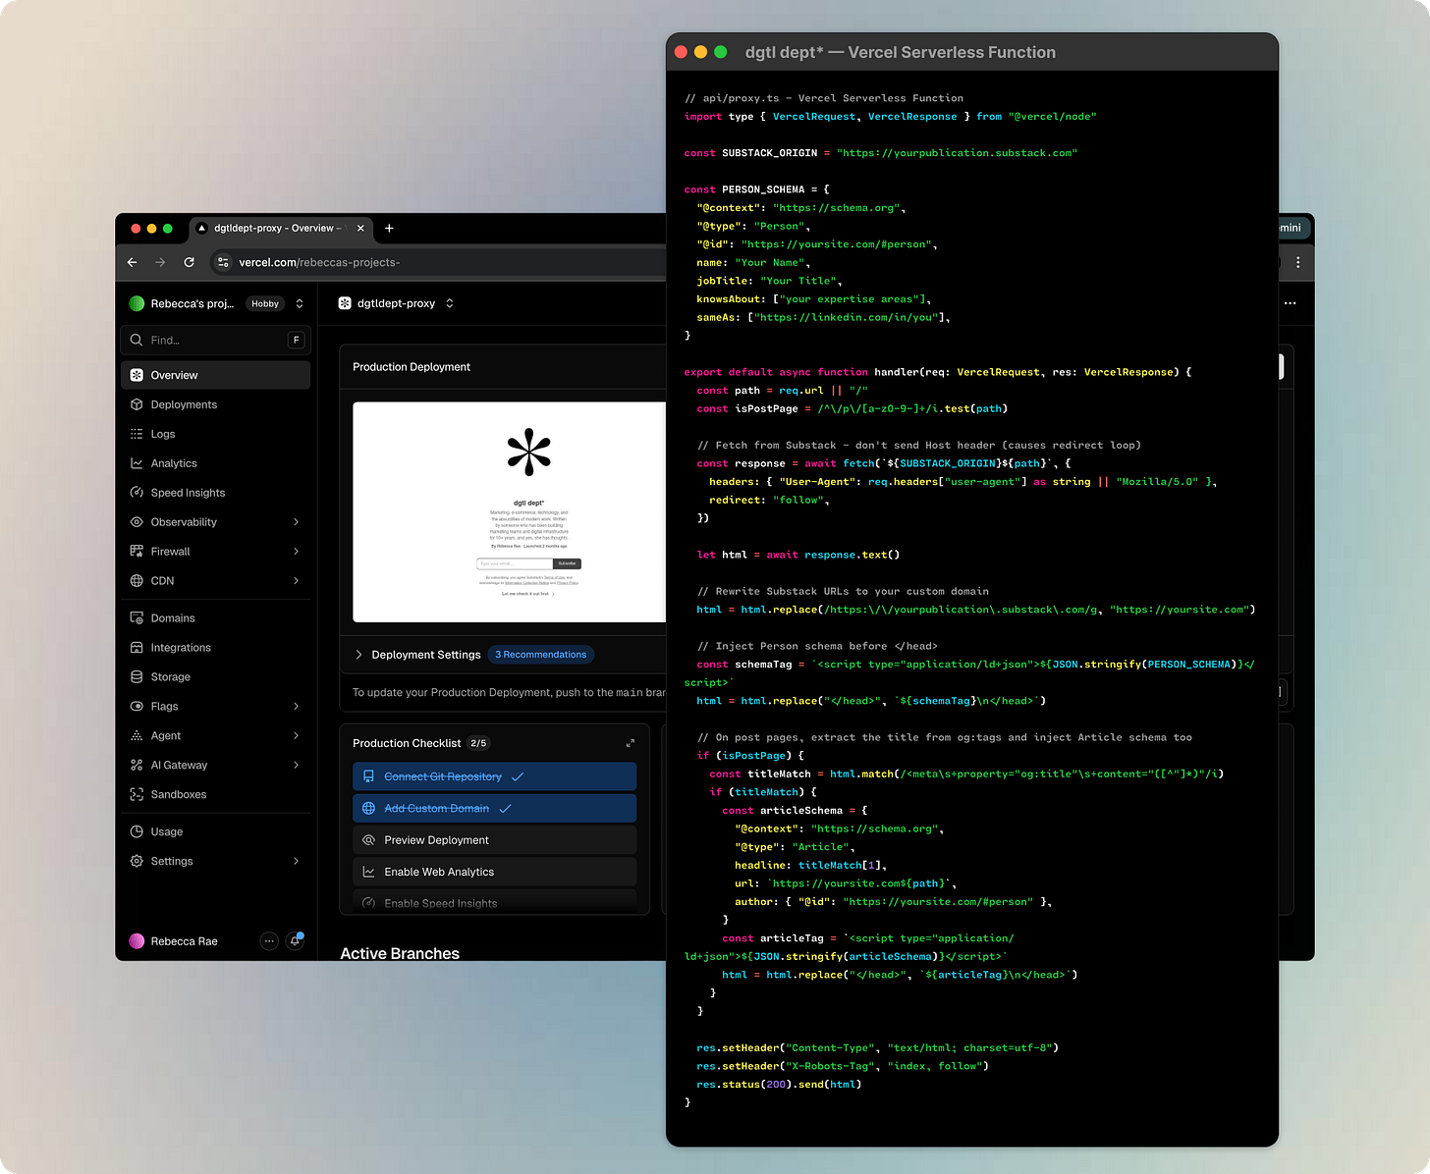Screen dimensions: 1430x1174
Task: Open the dgtldept-proxy project switcher
Action: 450,303
